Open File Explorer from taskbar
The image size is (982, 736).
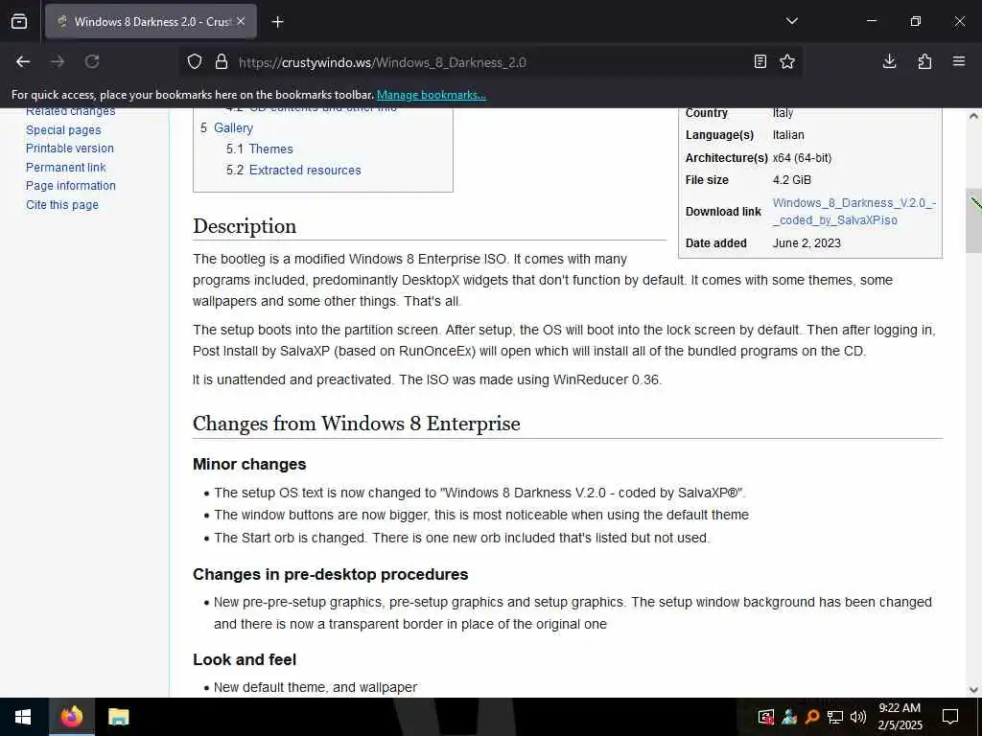(118, 717)
